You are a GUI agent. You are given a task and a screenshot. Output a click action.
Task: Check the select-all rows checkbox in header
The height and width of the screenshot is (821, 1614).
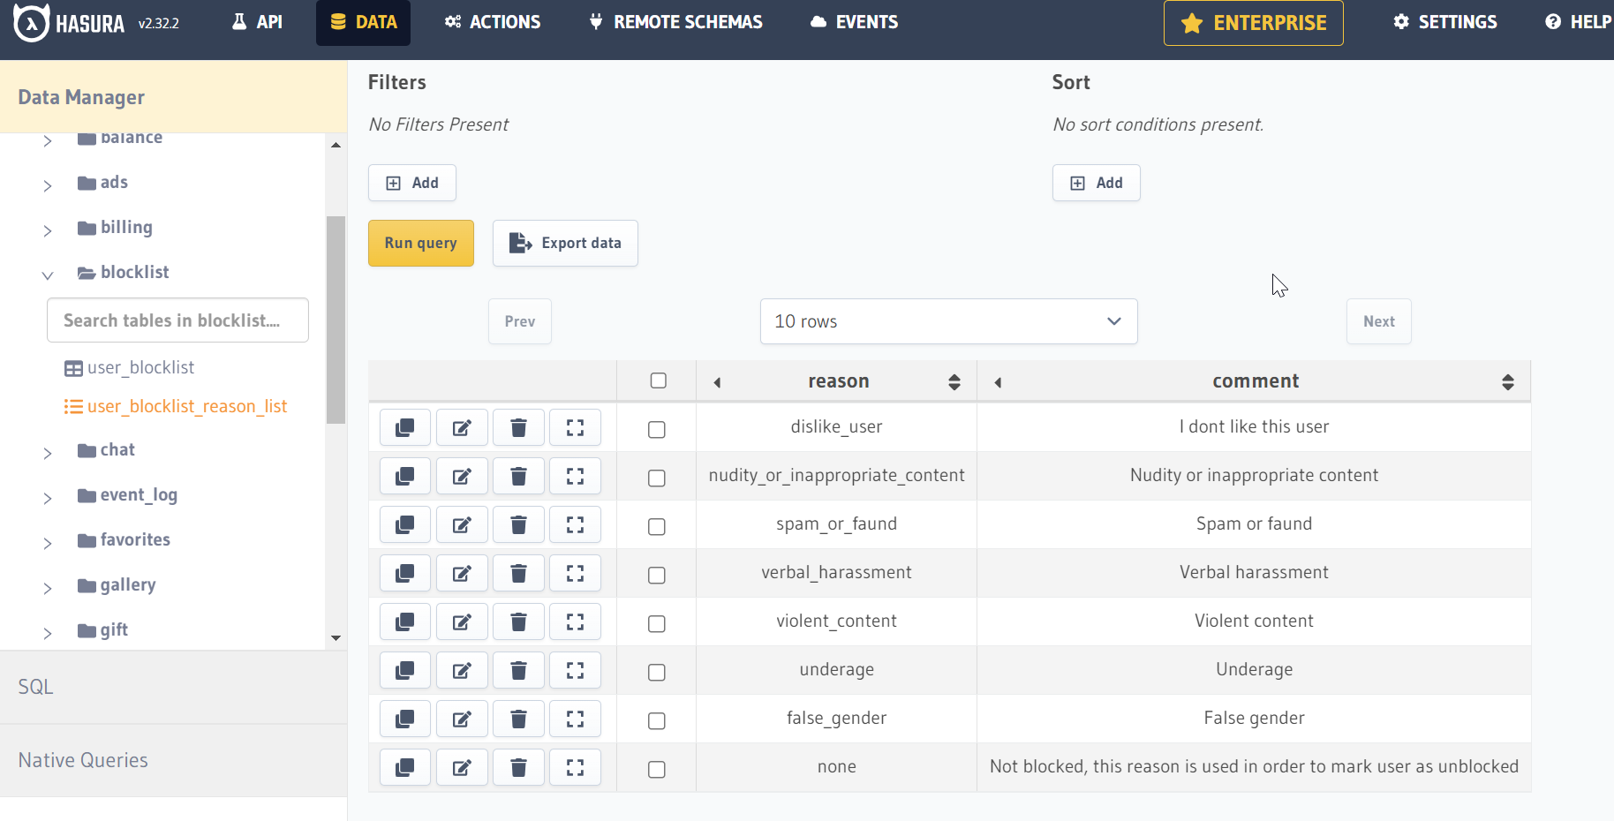tap(658, 380)
